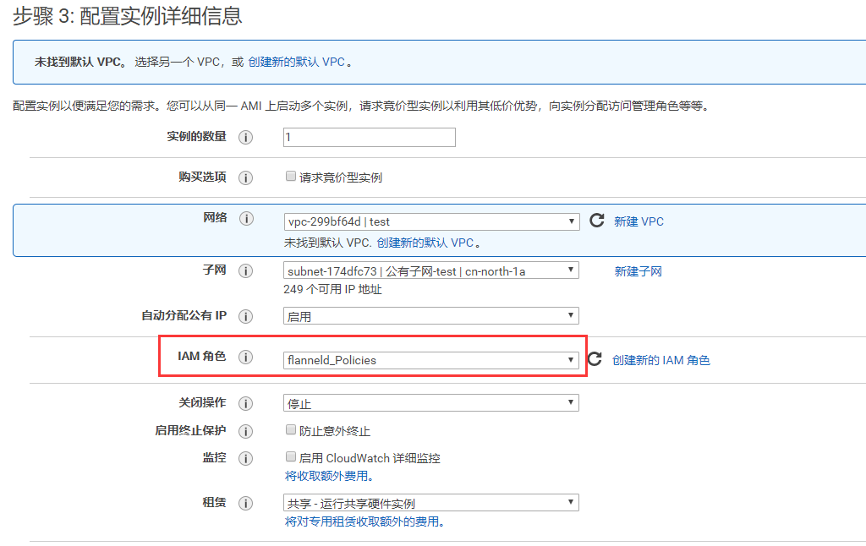The image size is (866, 546).
Task: Refresh the IAM role list
Action: click(x=595, y=358)
